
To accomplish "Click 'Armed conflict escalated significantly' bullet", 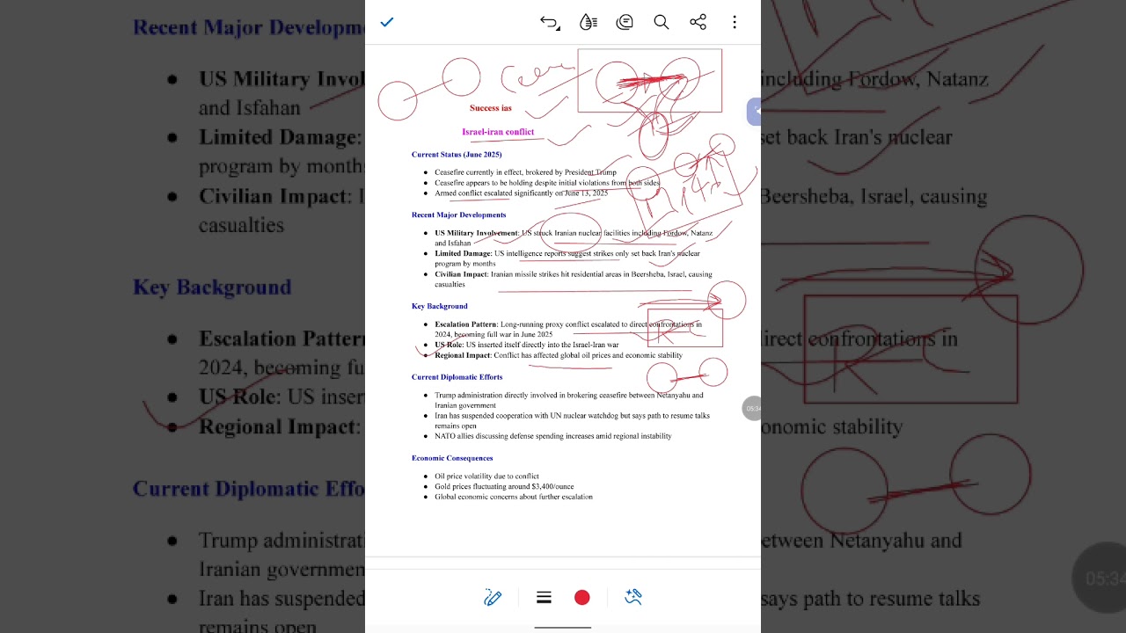I will [522, 193].
